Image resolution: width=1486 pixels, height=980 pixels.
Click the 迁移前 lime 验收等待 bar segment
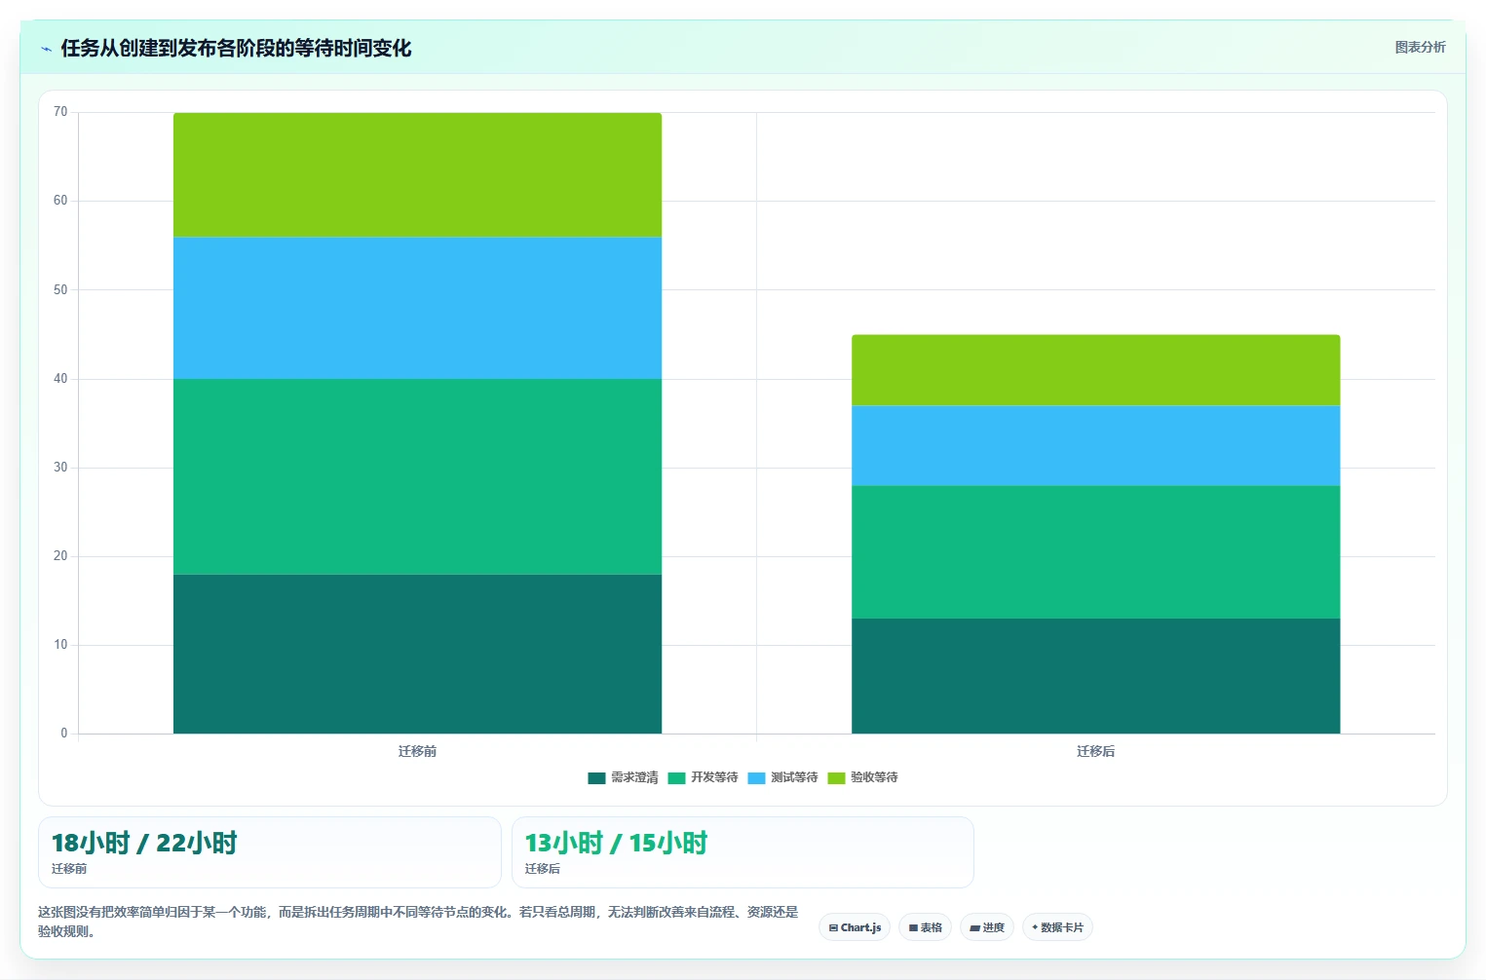click(x=417, y=174)
